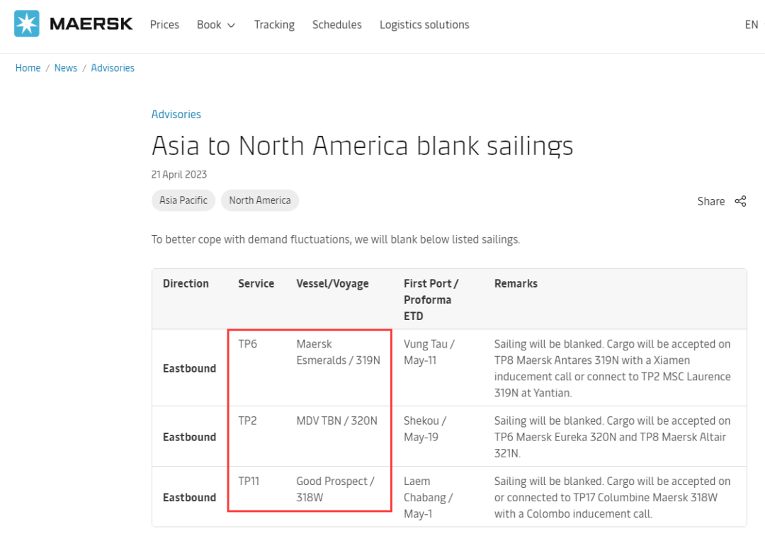
Task: Click the date 21 April 2023
Action: click(x=179, y=175)
